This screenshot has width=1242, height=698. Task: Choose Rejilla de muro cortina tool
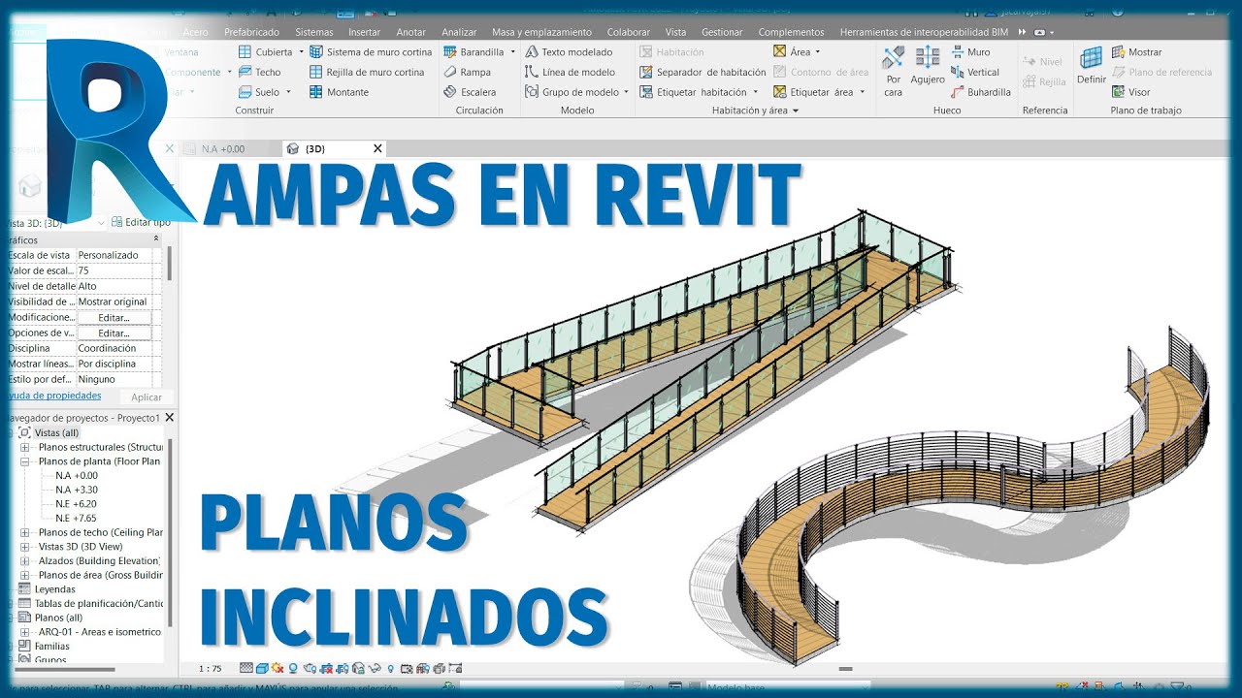[367, 72]
